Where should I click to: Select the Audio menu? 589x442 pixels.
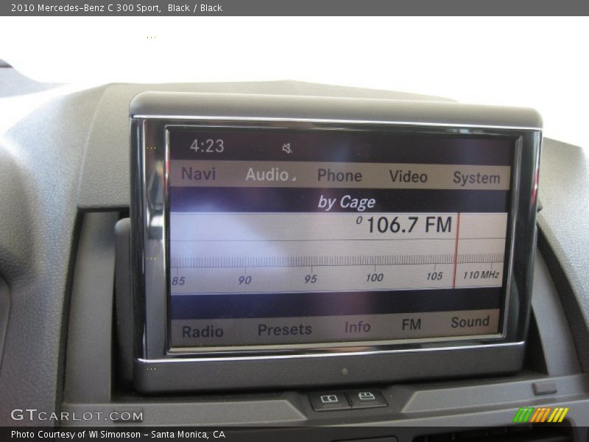click(x=269, y=175)
